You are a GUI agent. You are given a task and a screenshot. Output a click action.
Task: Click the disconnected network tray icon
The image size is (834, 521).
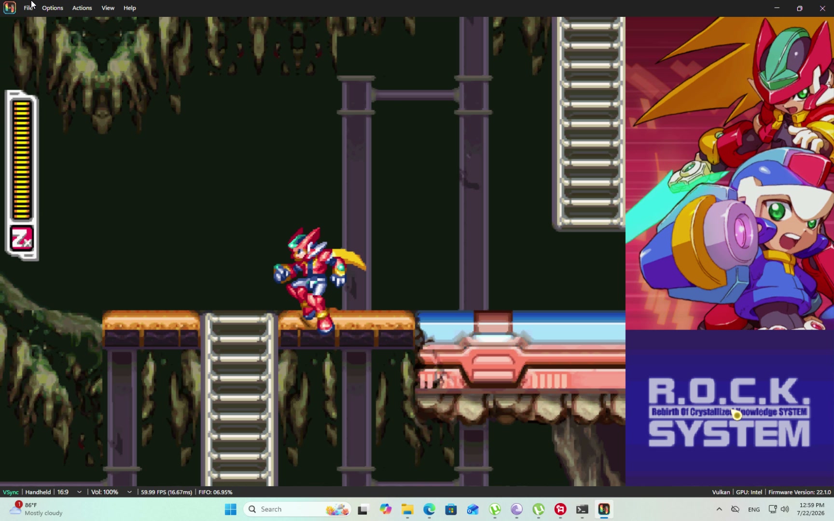click(735, 509)
